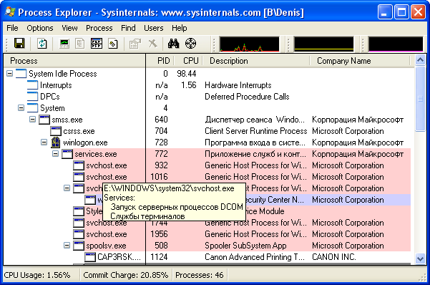Click the winlogon.exe process icon

[x=56, y=142]
